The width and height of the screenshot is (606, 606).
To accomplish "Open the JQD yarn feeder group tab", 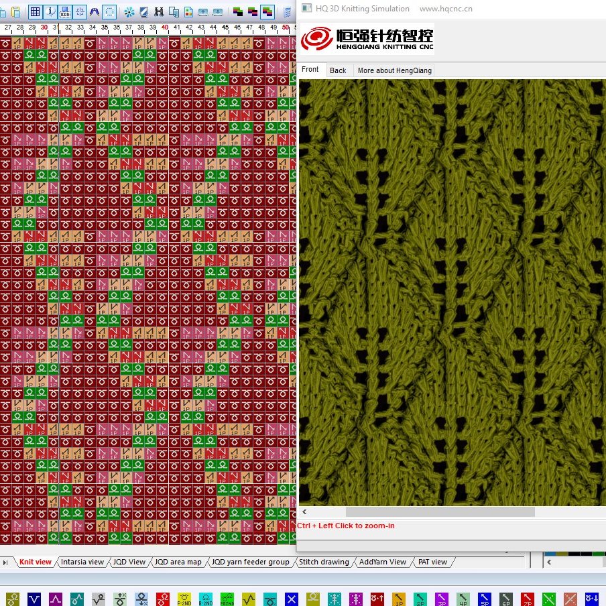I will [251, 562].
